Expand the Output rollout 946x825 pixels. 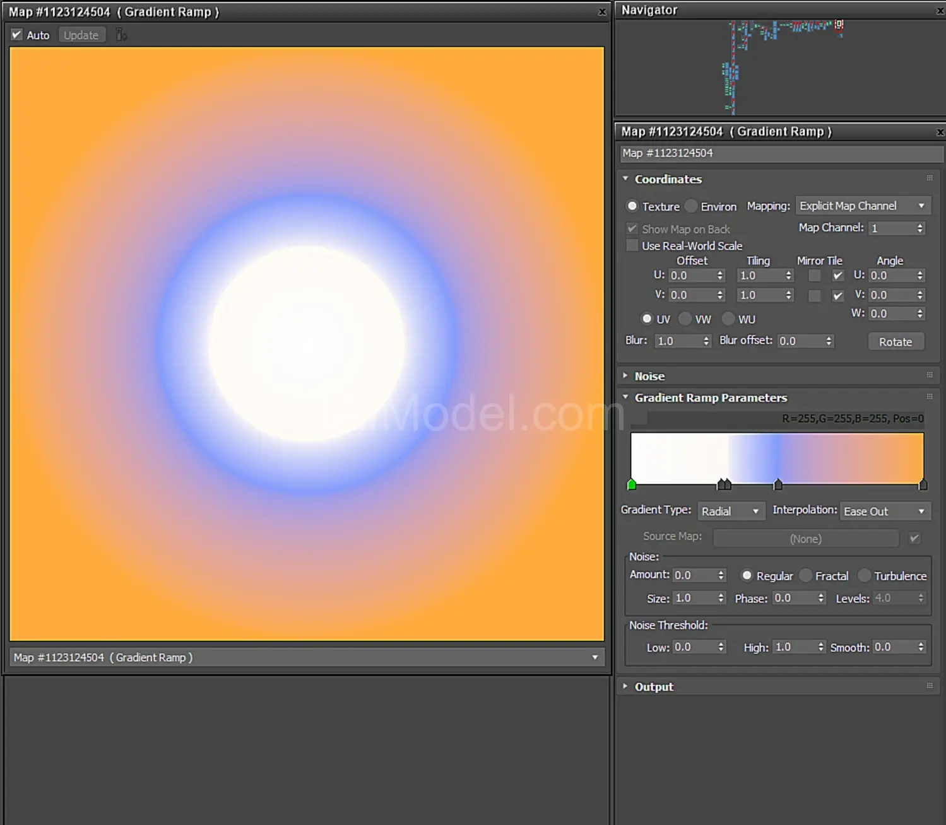click(x=625, y=686)
